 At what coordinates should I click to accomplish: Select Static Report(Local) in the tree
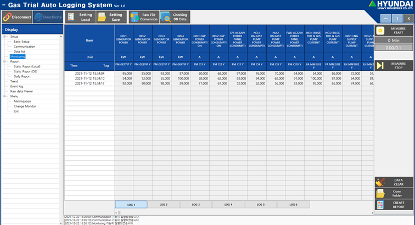[x=27, y=66]
